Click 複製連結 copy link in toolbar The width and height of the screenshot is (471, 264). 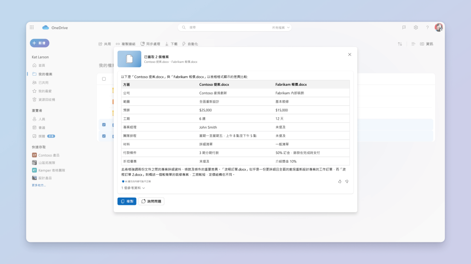click(126, 44)
